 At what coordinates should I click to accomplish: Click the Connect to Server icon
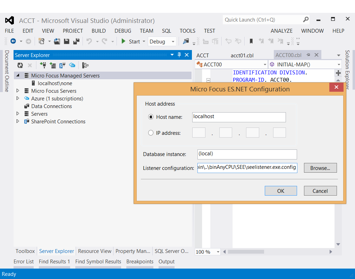point(53,65)
